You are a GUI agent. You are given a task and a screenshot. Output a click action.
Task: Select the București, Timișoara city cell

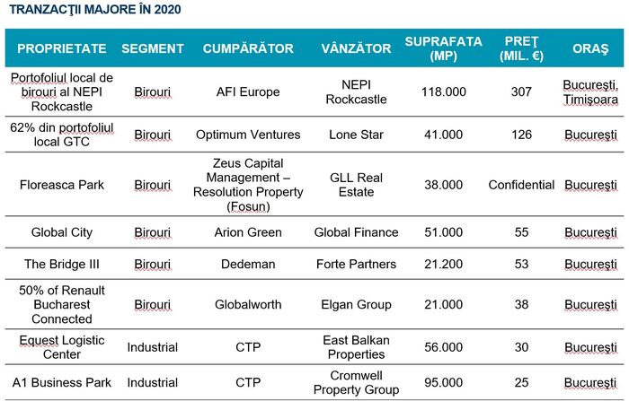click(590, 92)
